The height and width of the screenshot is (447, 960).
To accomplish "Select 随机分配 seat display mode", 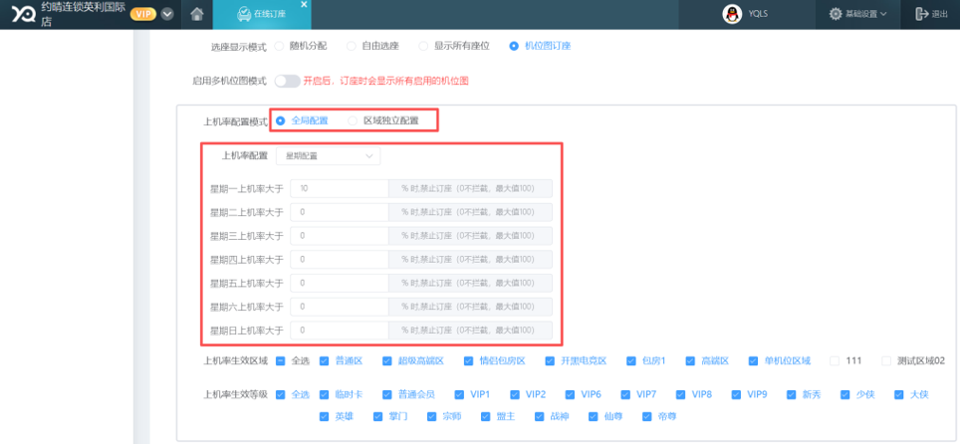I will coord(279,46).
